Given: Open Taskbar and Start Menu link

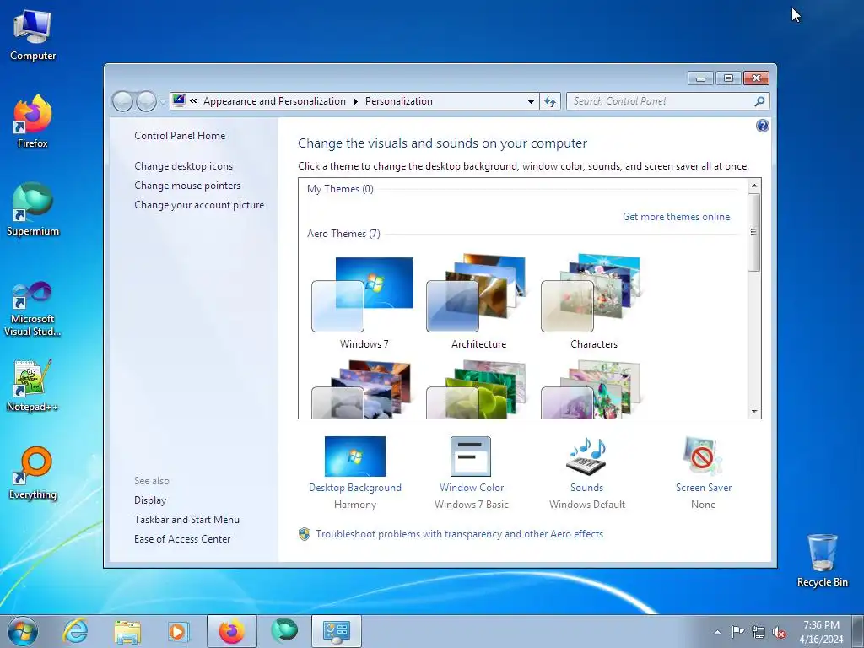Looking at the screenshot, I should [x=186, y=520].
